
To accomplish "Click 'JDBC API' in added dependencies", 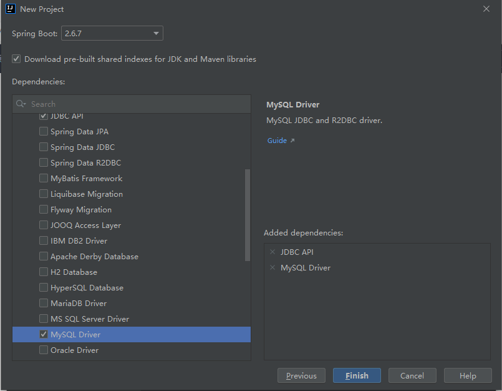I will pyautogui.click(x=297, y=252).
